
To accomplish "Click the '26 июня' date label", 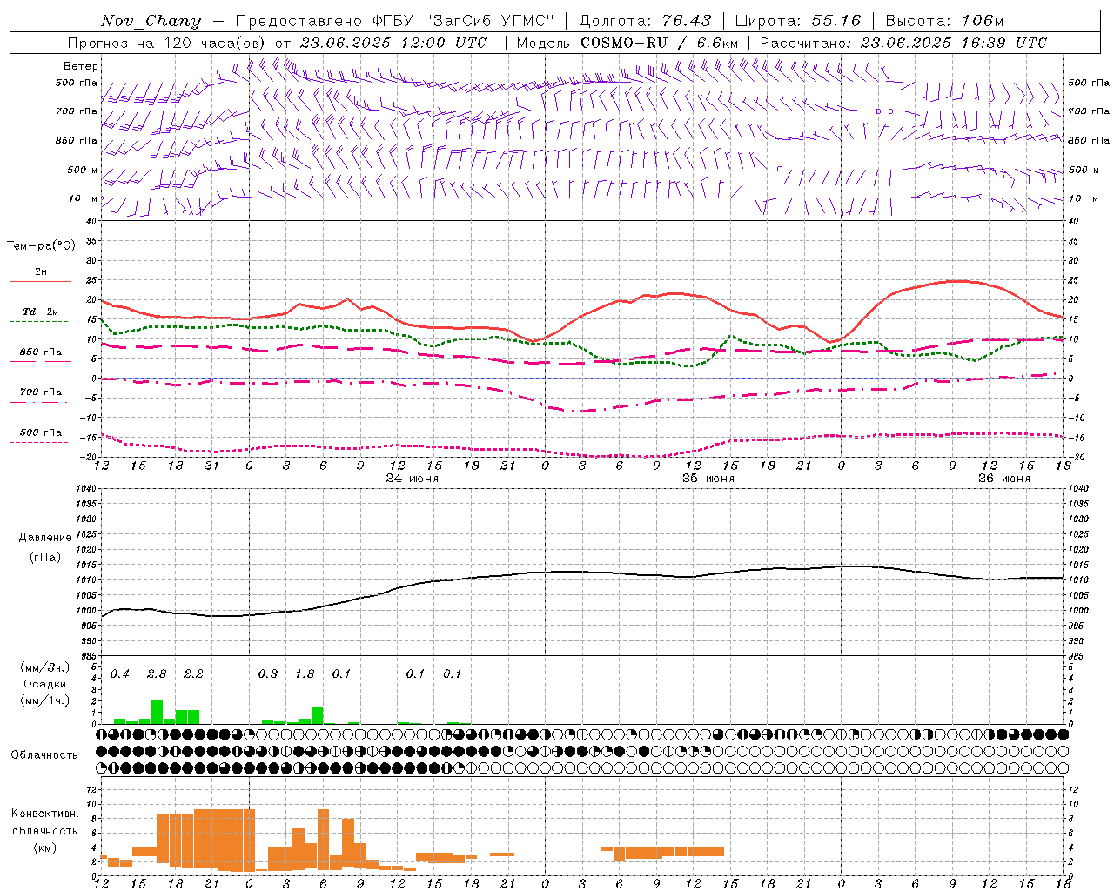I will coord(1004,479).
